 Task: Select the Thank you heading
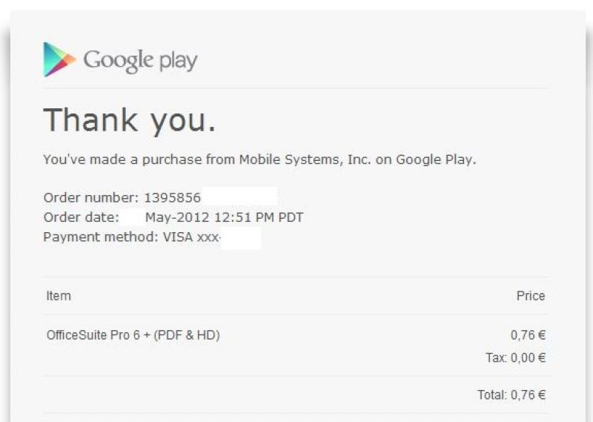[130, 121]
